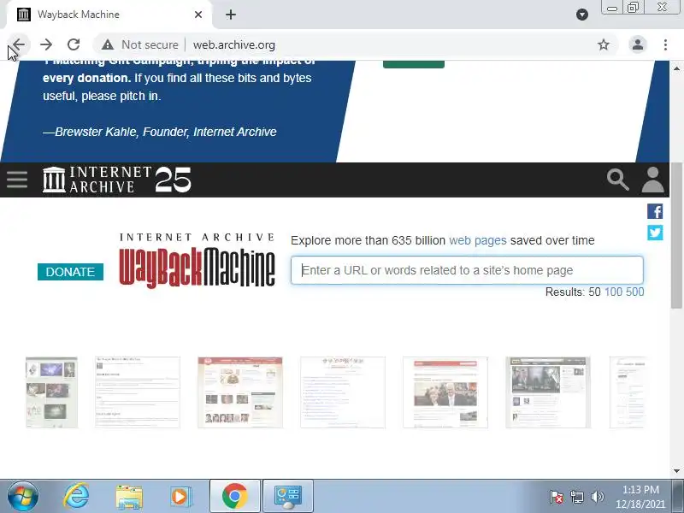This screenshot has height=513, width=684.
Task: Open the third thumbnail with red header site
Action: click(x=240, y=392)
